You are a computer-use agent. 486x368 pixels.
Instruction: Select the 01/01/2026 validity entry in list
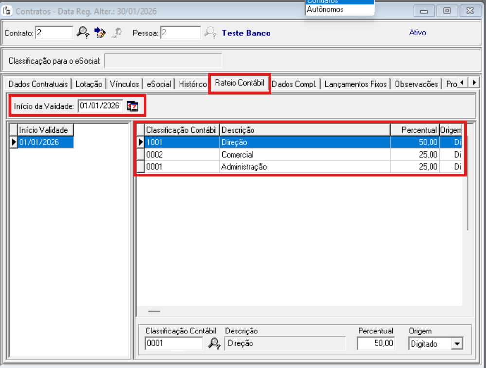point(46,142)
